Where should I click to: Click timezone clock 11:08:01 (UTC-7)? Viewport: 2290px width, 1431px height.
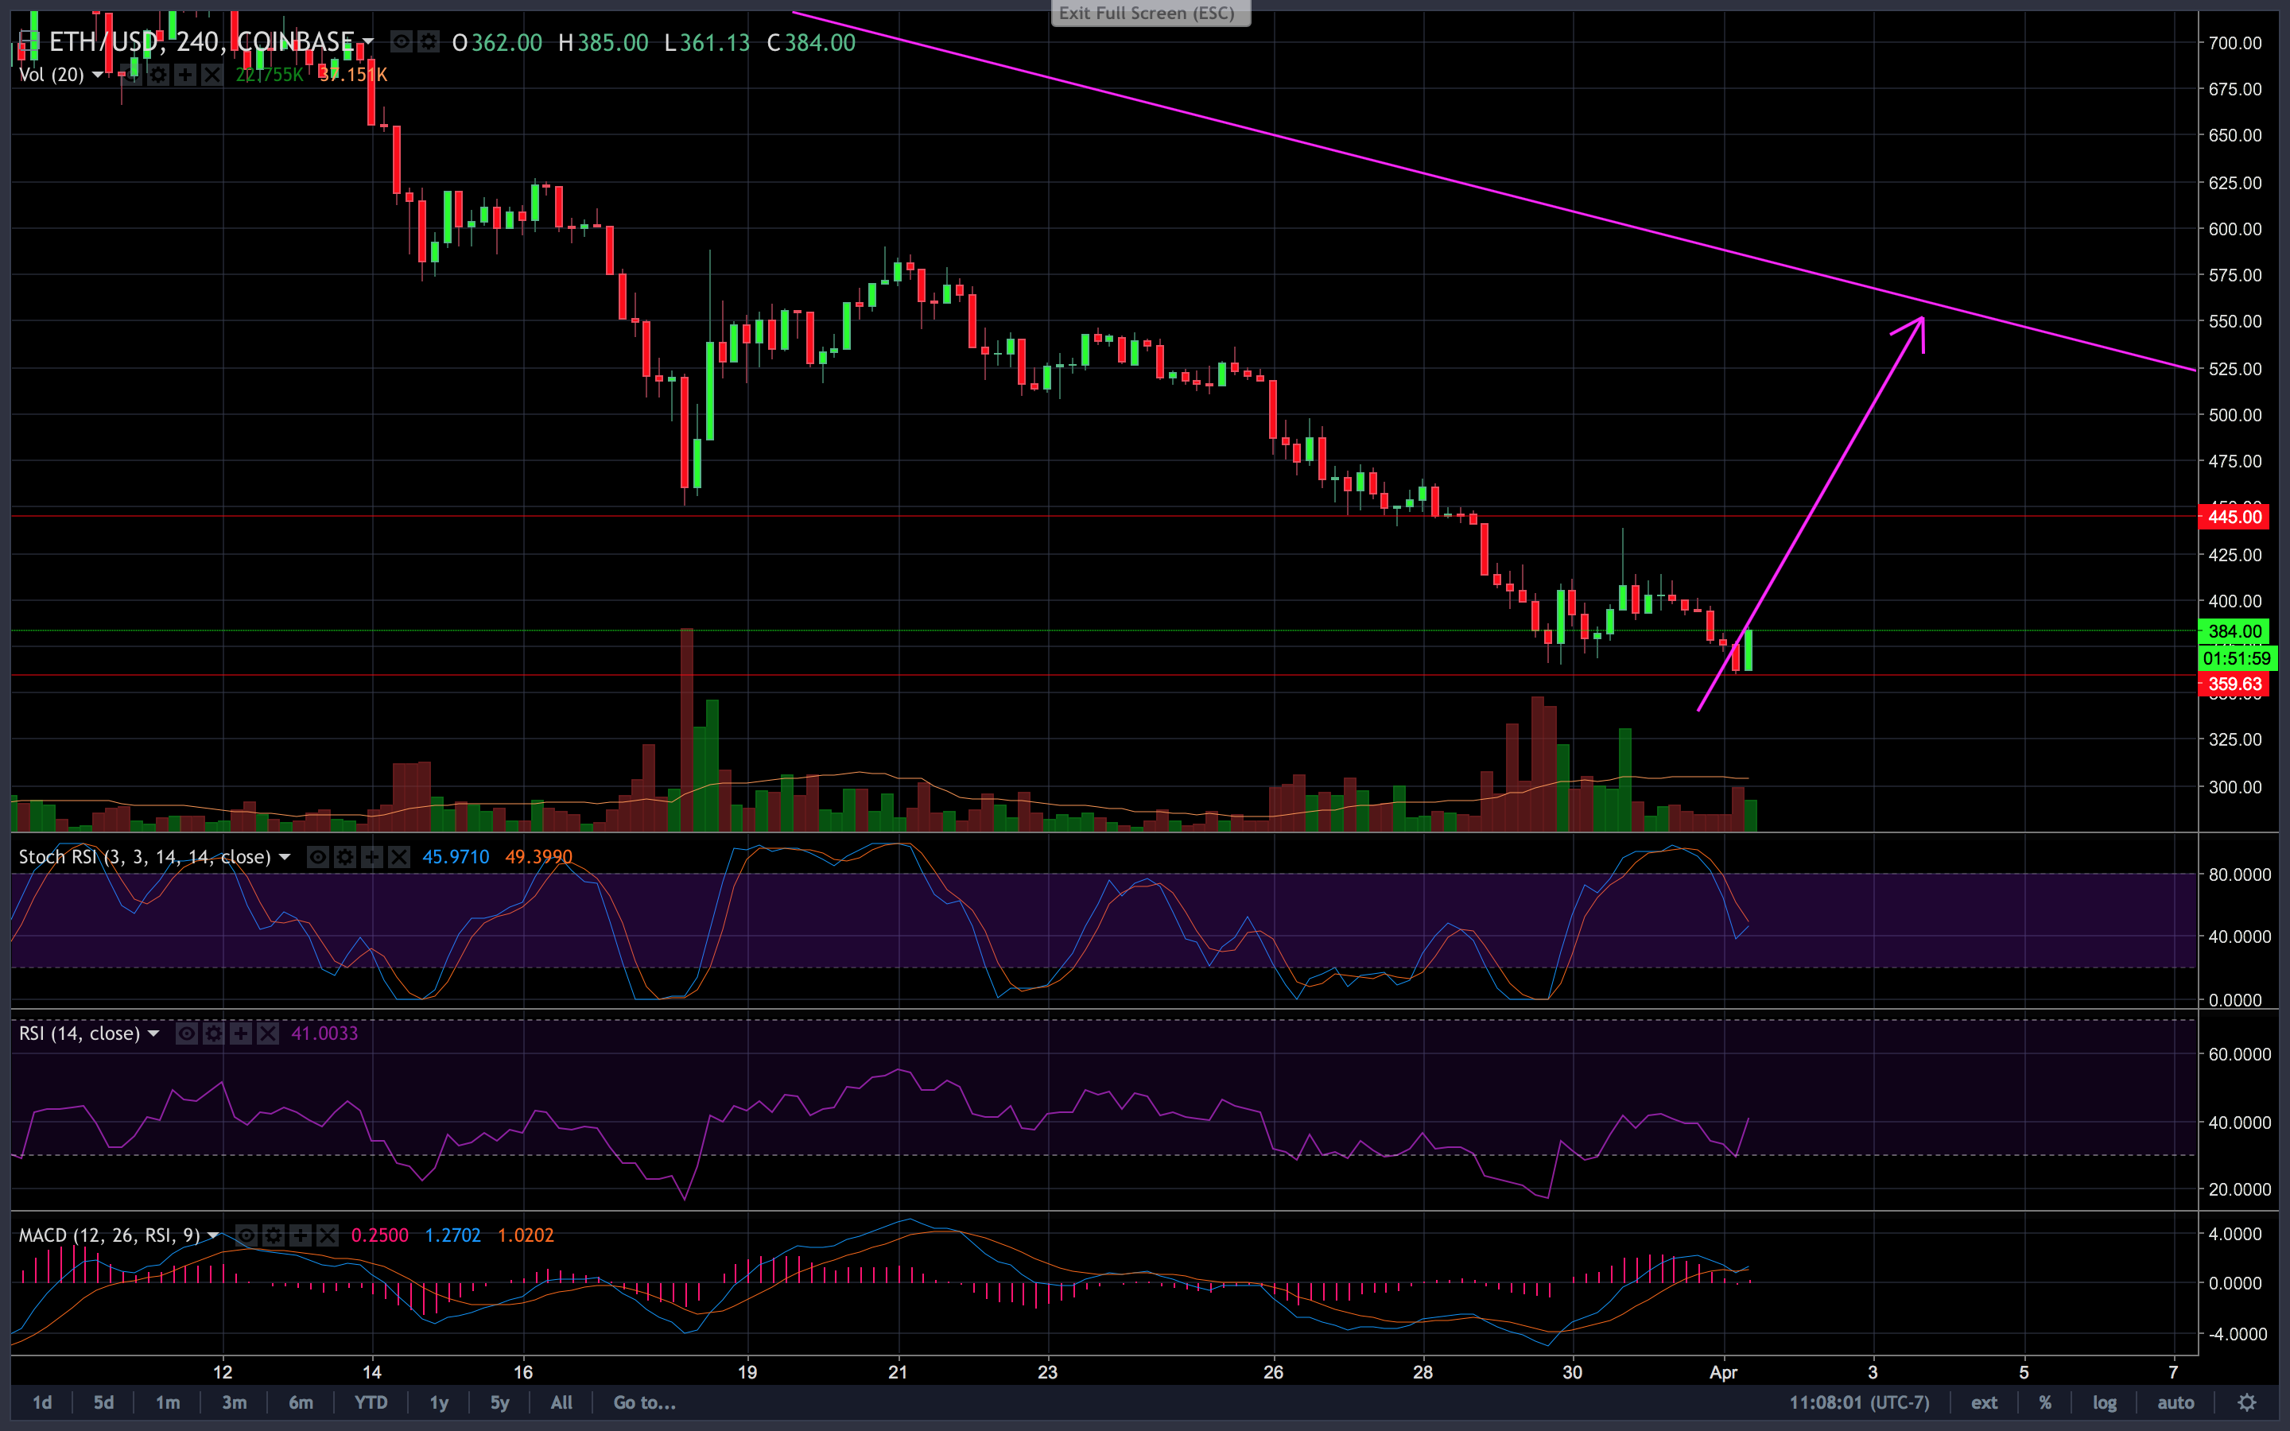[x=1858, y=1402]
